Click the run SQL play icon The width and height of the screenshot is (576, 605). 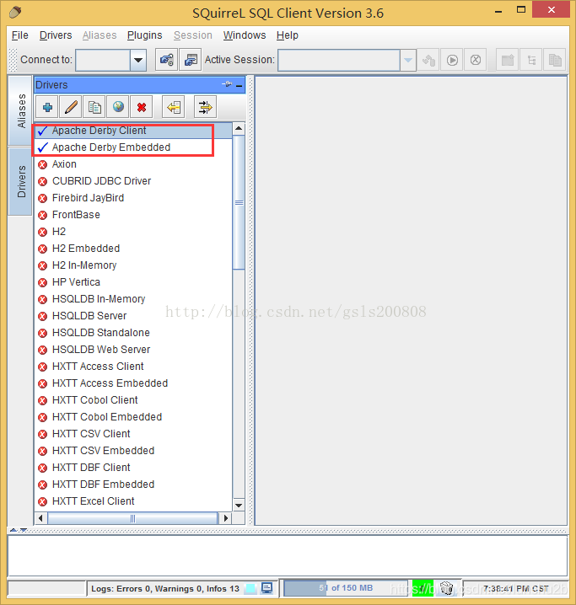(x=452, y=60)
